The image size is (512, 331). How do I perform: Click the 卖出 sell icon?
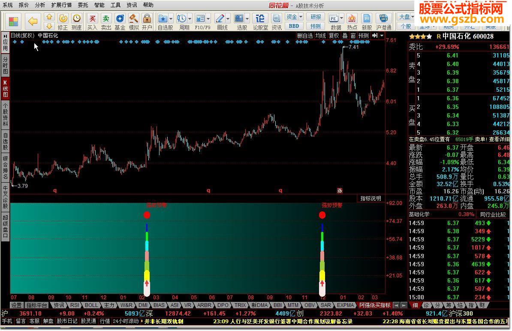(106, 21)
